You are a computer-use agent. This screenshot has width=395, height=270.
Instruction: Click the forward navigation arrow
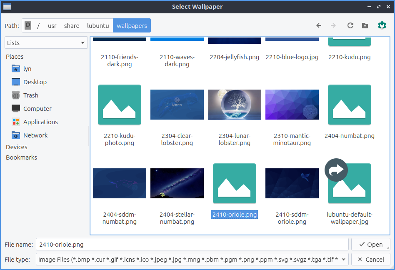click(x=333, y=25)
